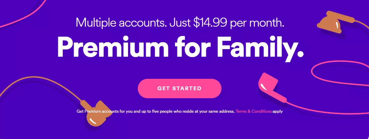Viewport: 369px width, 139px height.
Task: Click the orange earphone cable on the left
Action: coord(42,80)
